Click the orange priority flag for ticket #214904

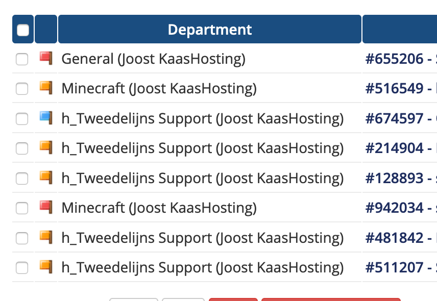[46, 147]
